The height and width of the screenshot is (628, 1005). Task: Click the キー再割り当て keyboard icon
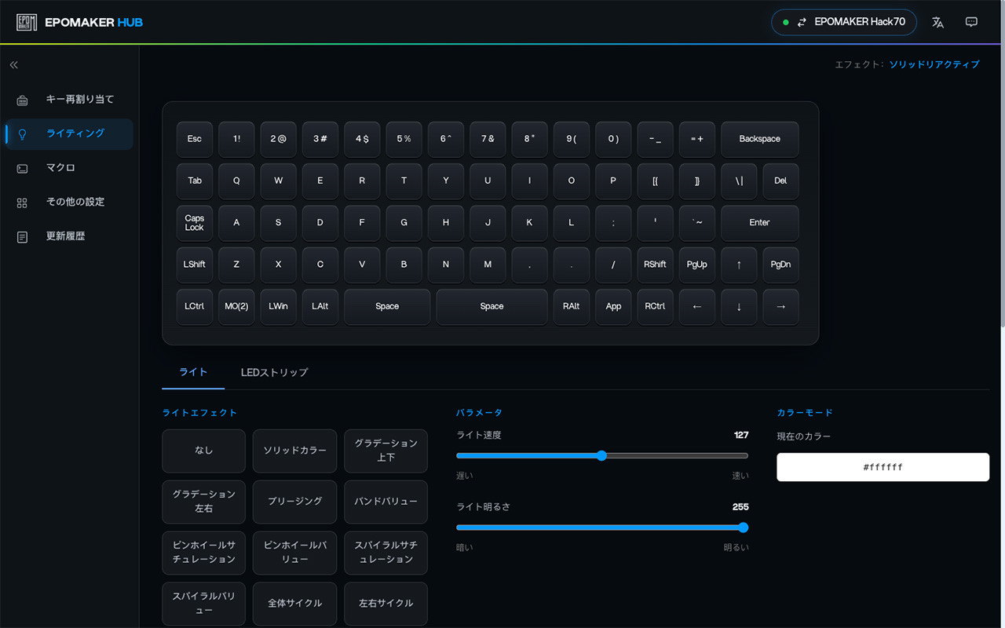(22, 100)
